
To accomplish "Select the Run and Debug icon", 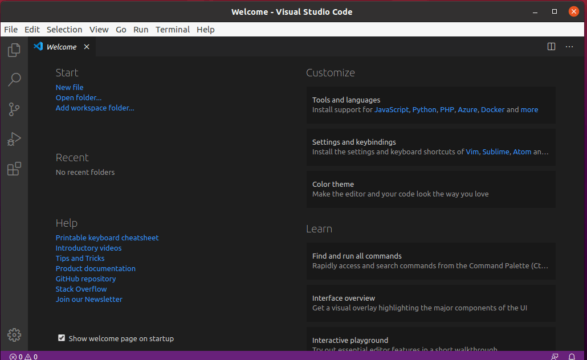I will tap(14, 139).
